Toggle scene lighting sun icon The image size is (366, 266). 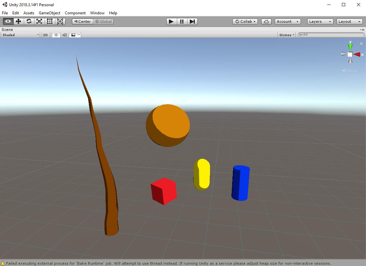point(56,35)
